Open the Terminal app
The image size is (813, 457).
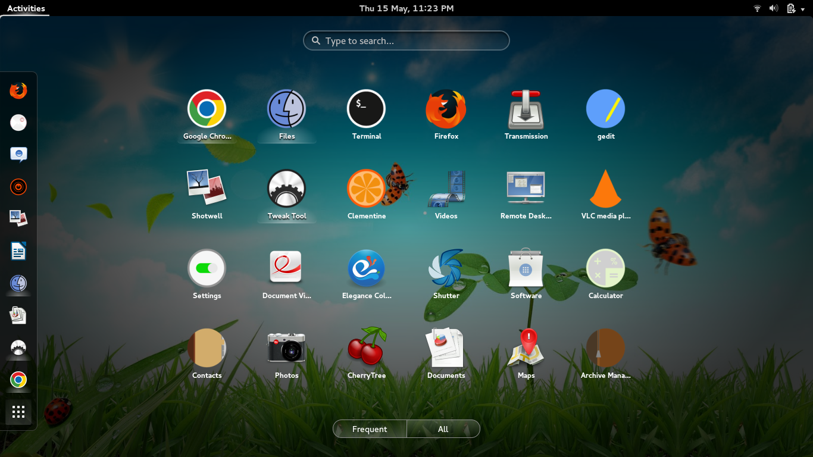click(366, 116)
